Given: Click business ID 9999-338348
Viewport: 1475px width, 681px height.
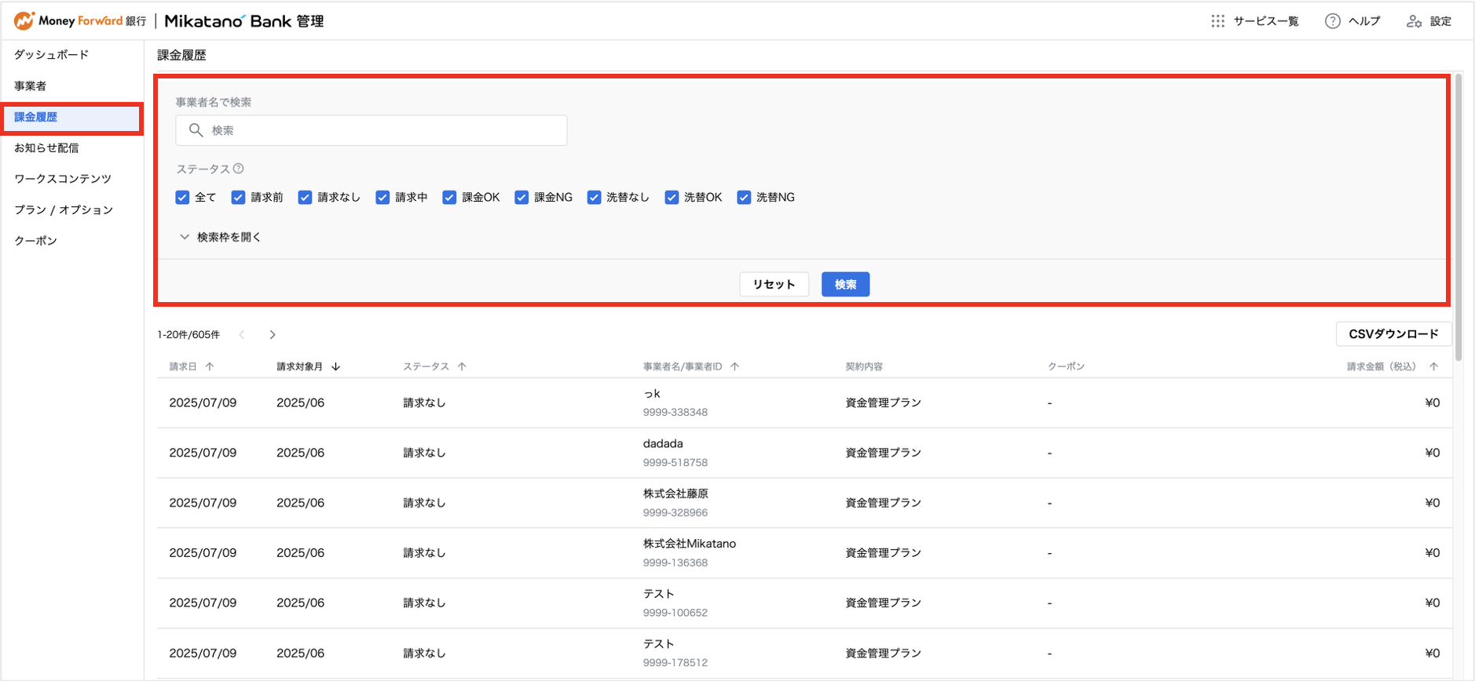Looking at the screenshot, I should (x=675, y=413).
